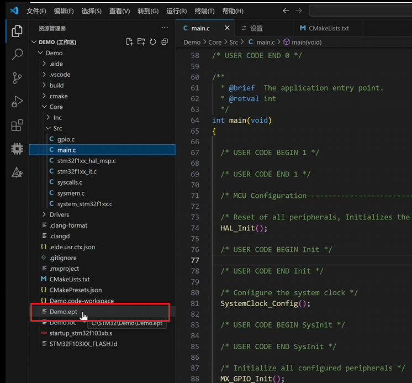Expand the Inc folder
The image size is (412, 383).
(48, 118)
